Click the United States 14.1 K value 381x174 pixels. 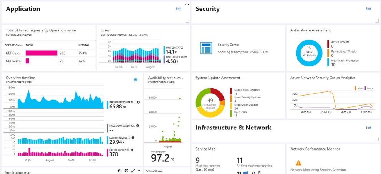[x=172, y=52]
